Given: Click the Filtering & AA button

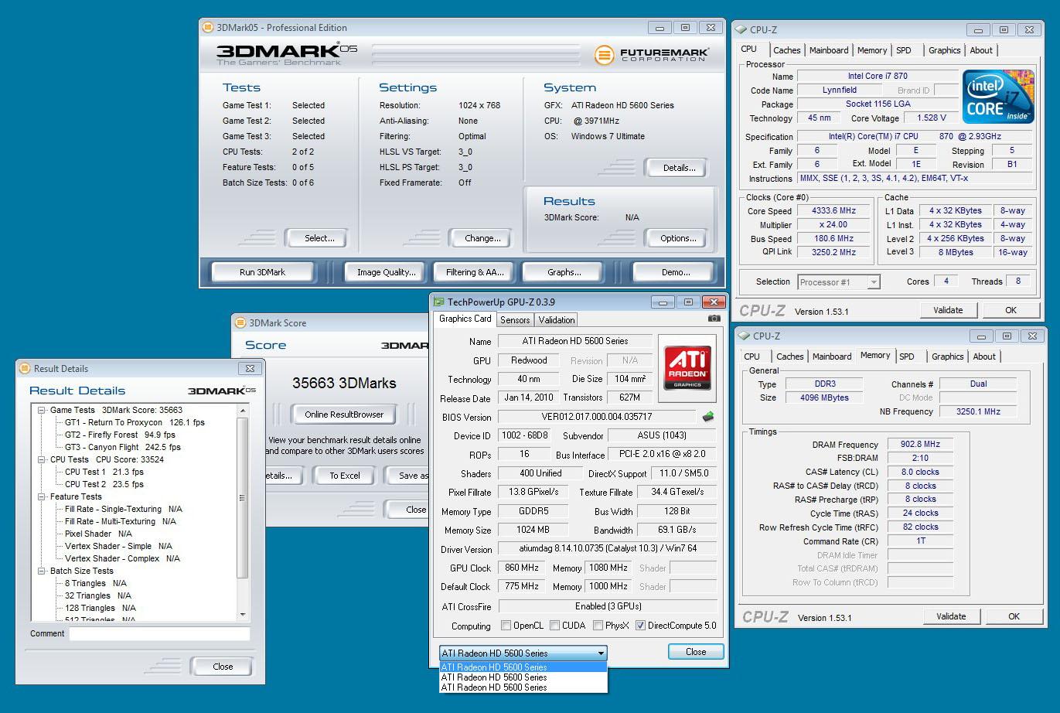Looking at the screenshot, I should point(475,272).
